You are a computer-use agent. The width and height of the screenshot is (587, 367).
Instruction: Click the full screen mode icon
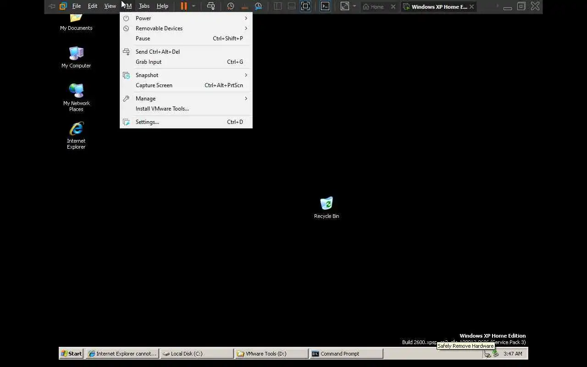pyautogui.click(x=305, y=6)
